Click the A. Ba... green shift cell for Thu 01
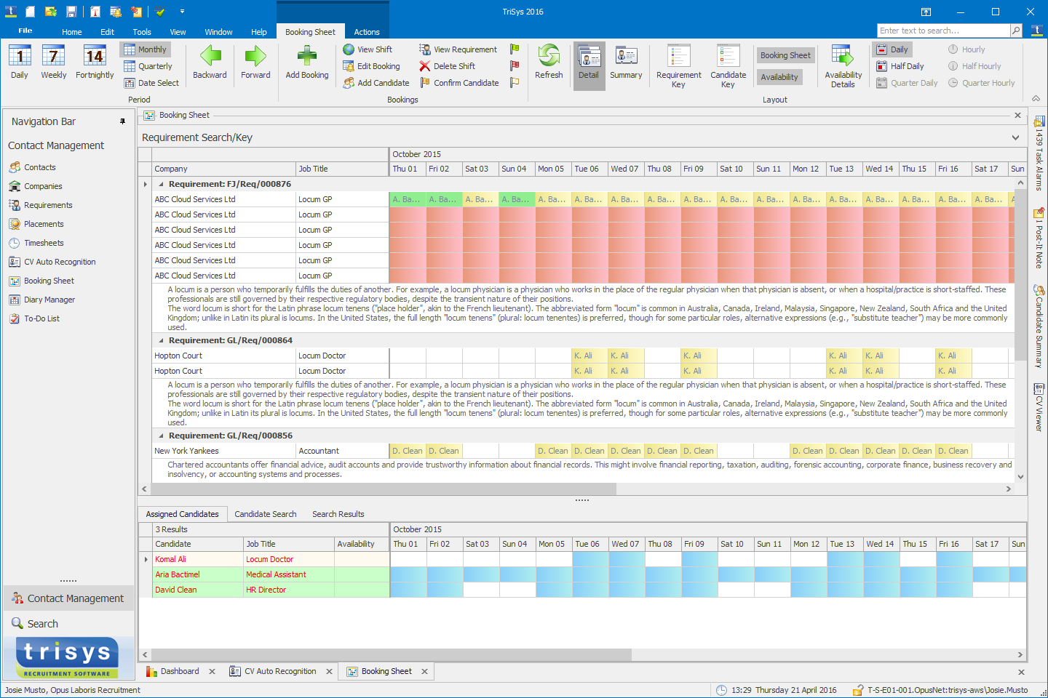 click(407, 199)
